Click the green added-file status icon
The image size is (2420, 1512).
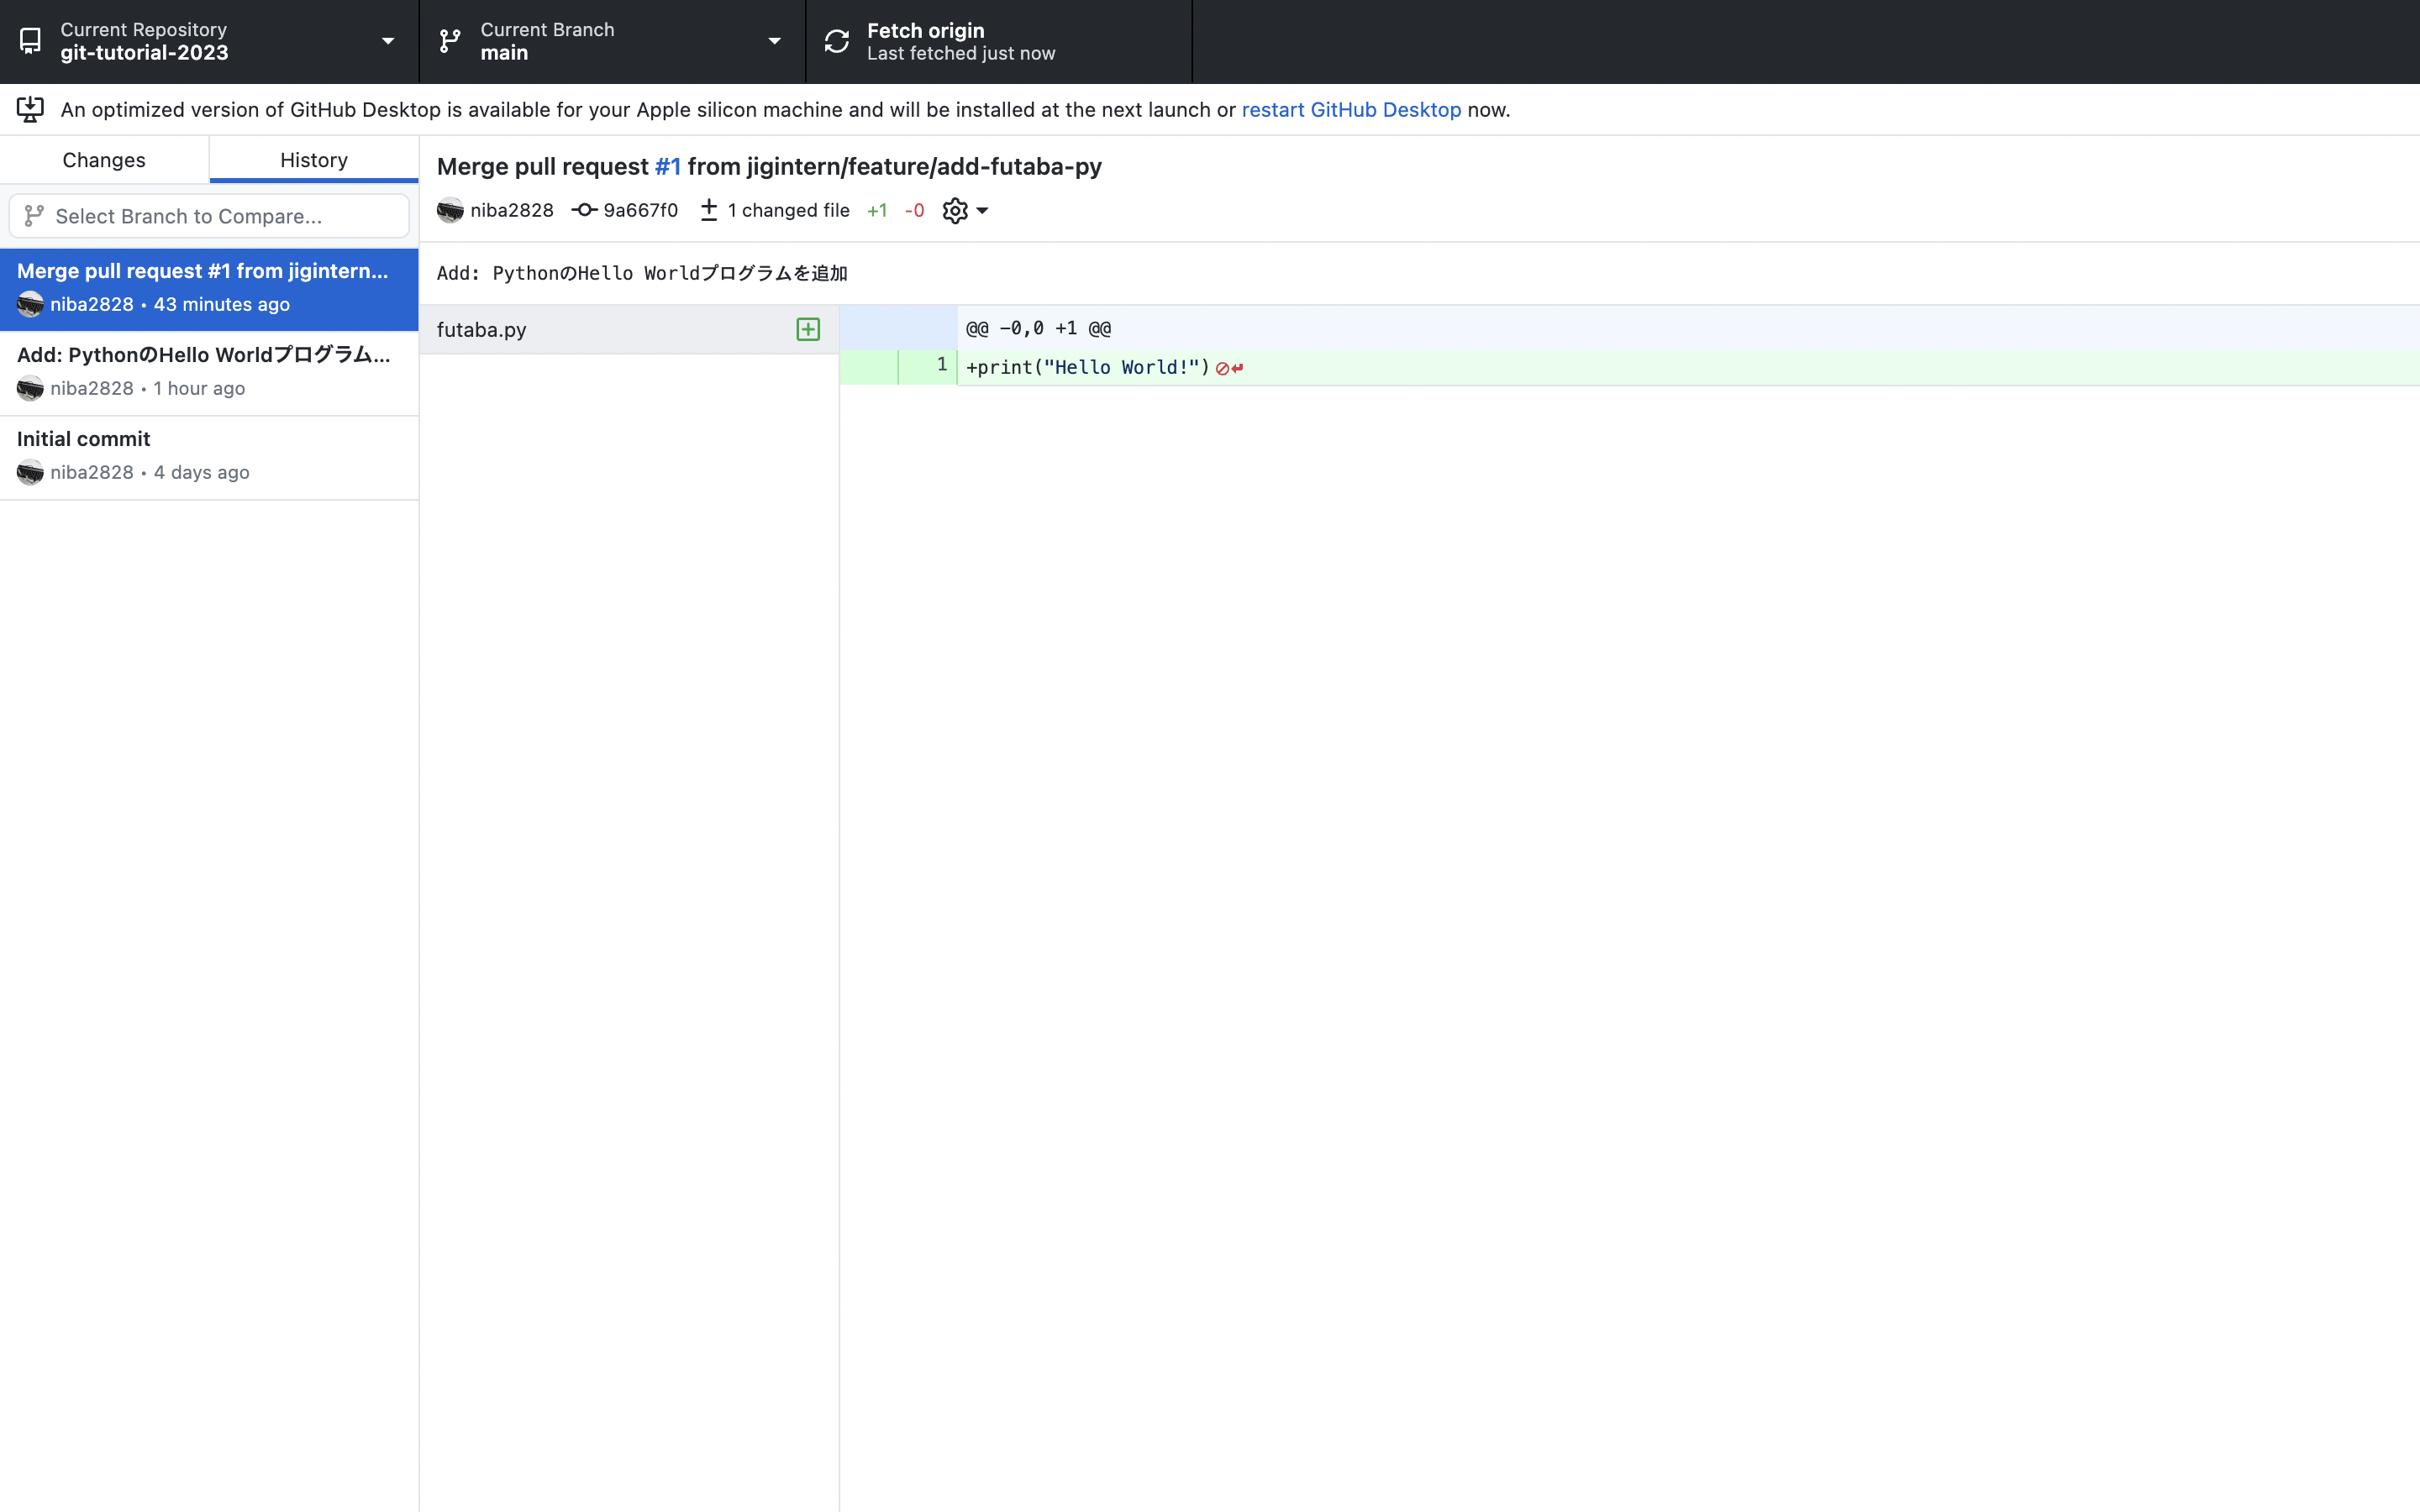tap(808, 329)
